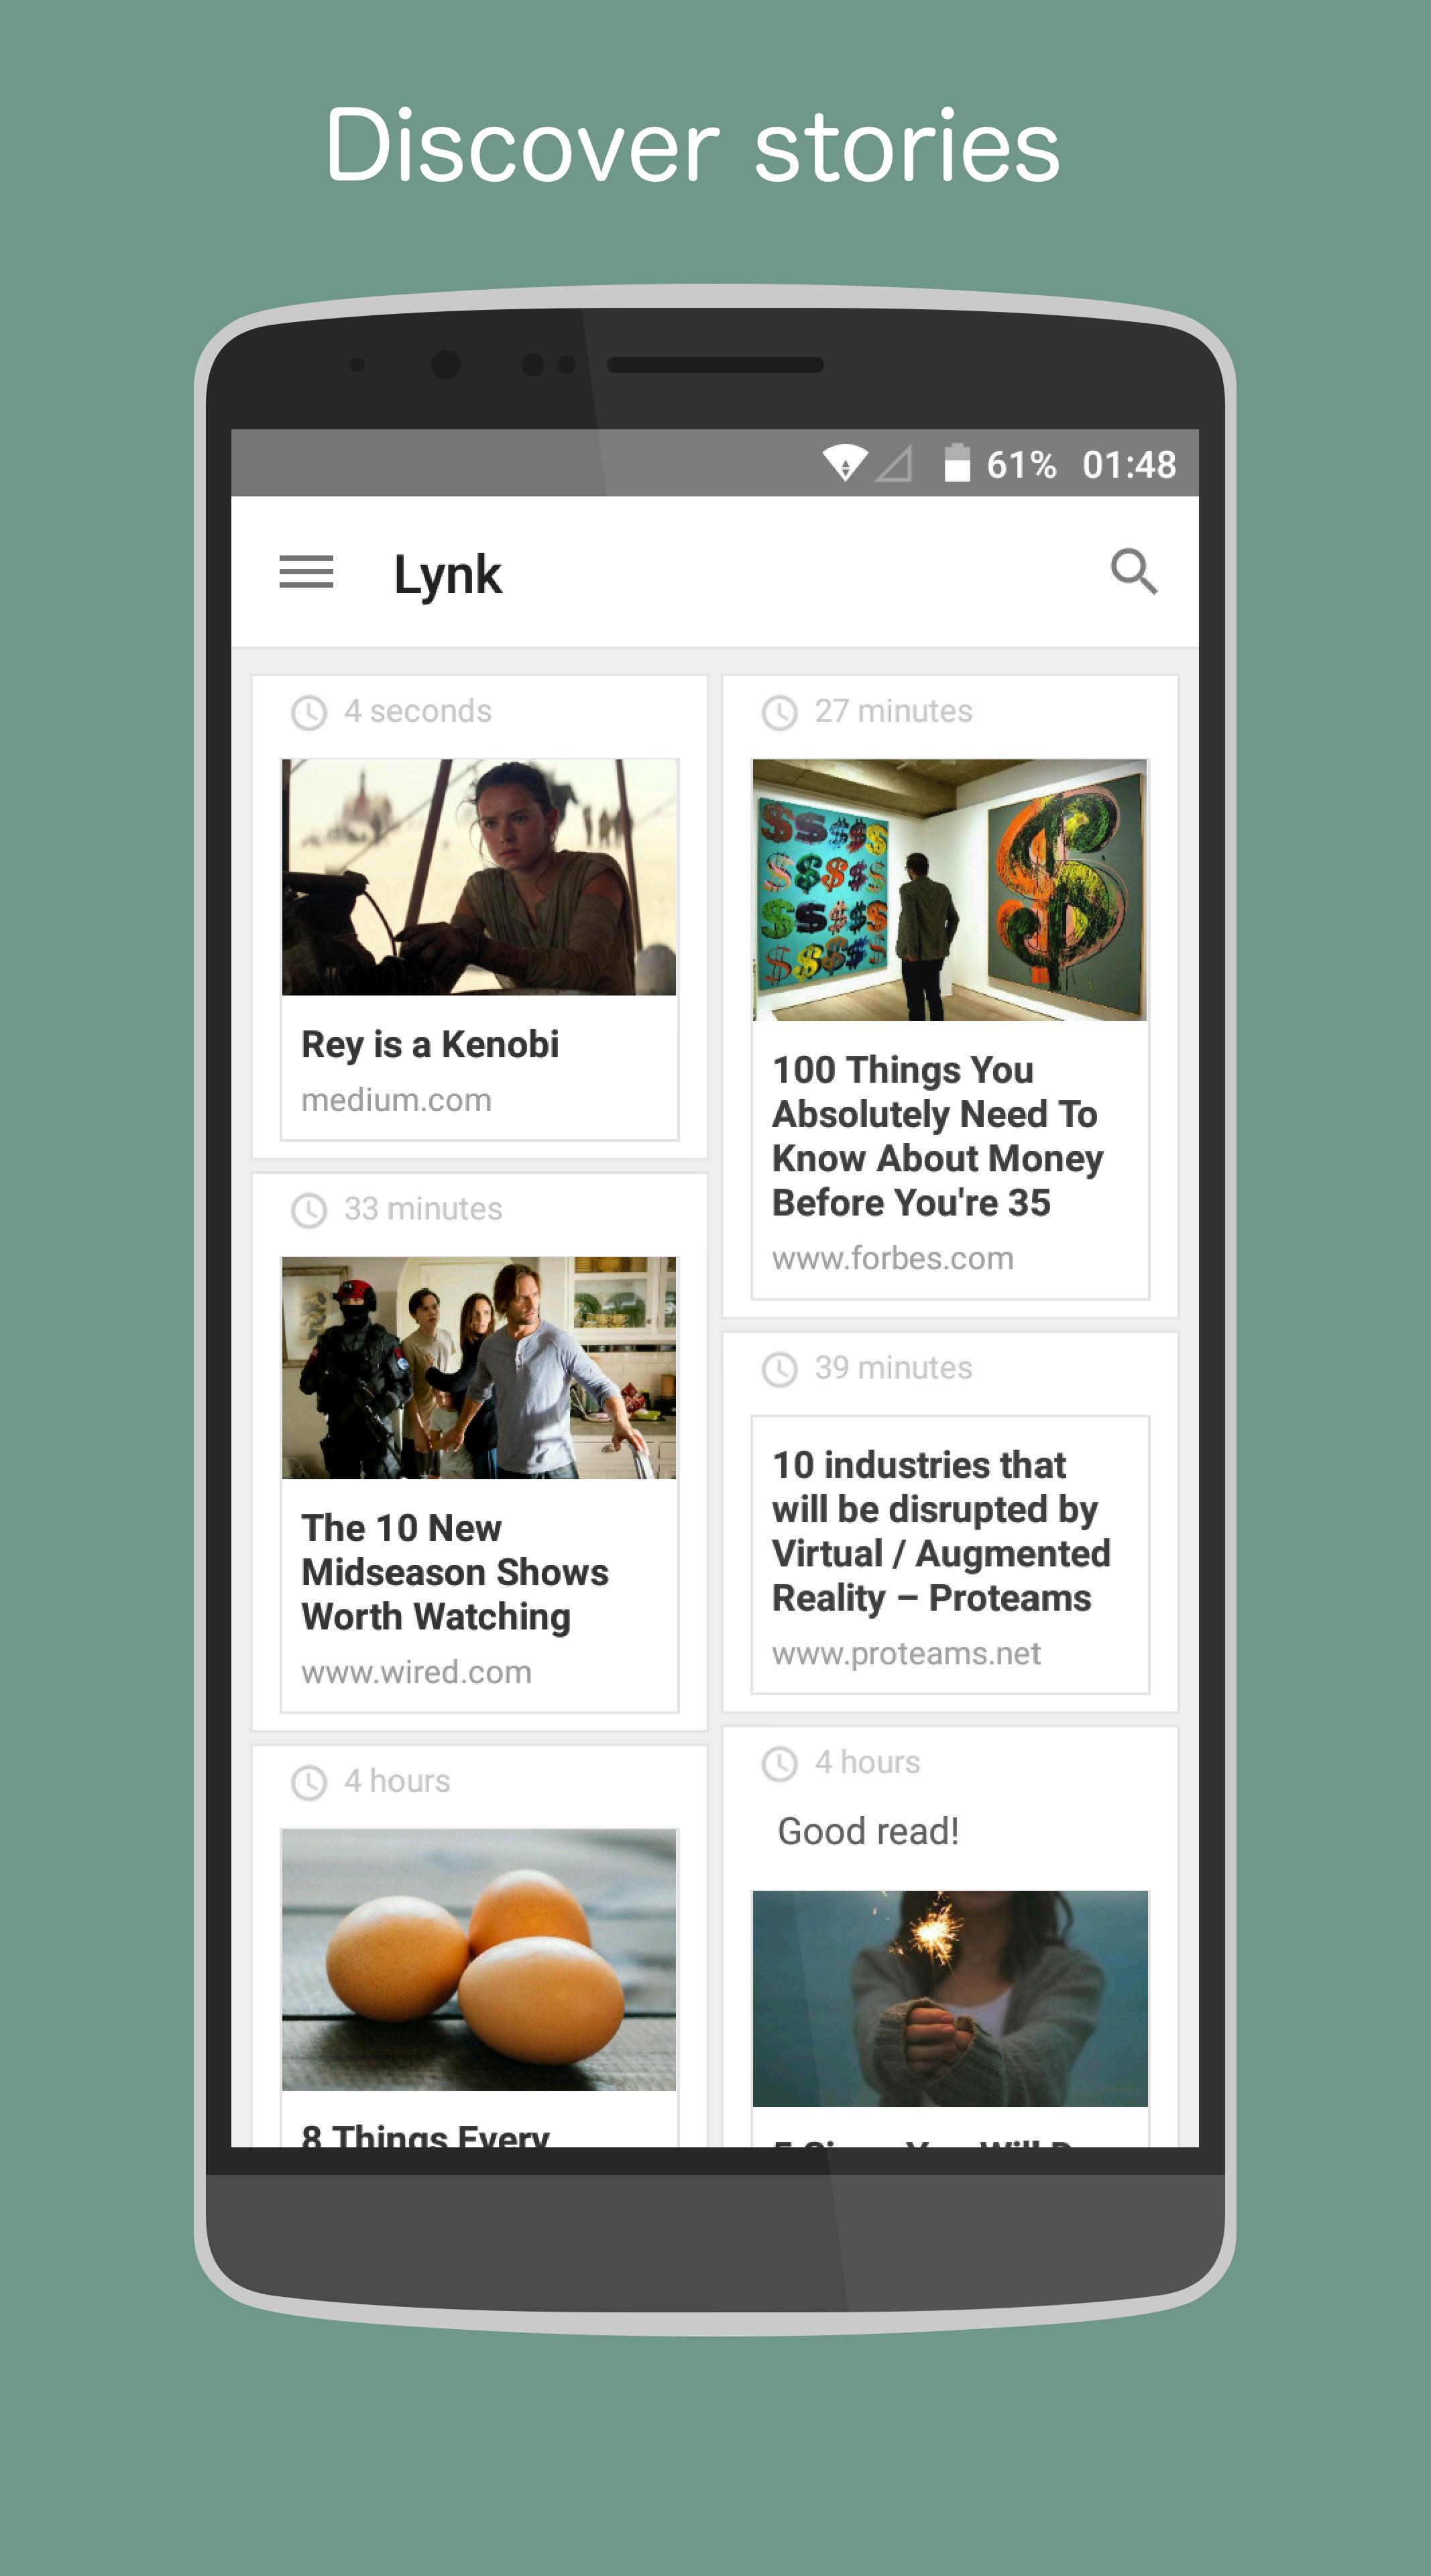Image resolution: width=1431 pixels, height=2576 pixels.
Task: Click the clock icon beside 27 minutes
Action: coord(779,713)
